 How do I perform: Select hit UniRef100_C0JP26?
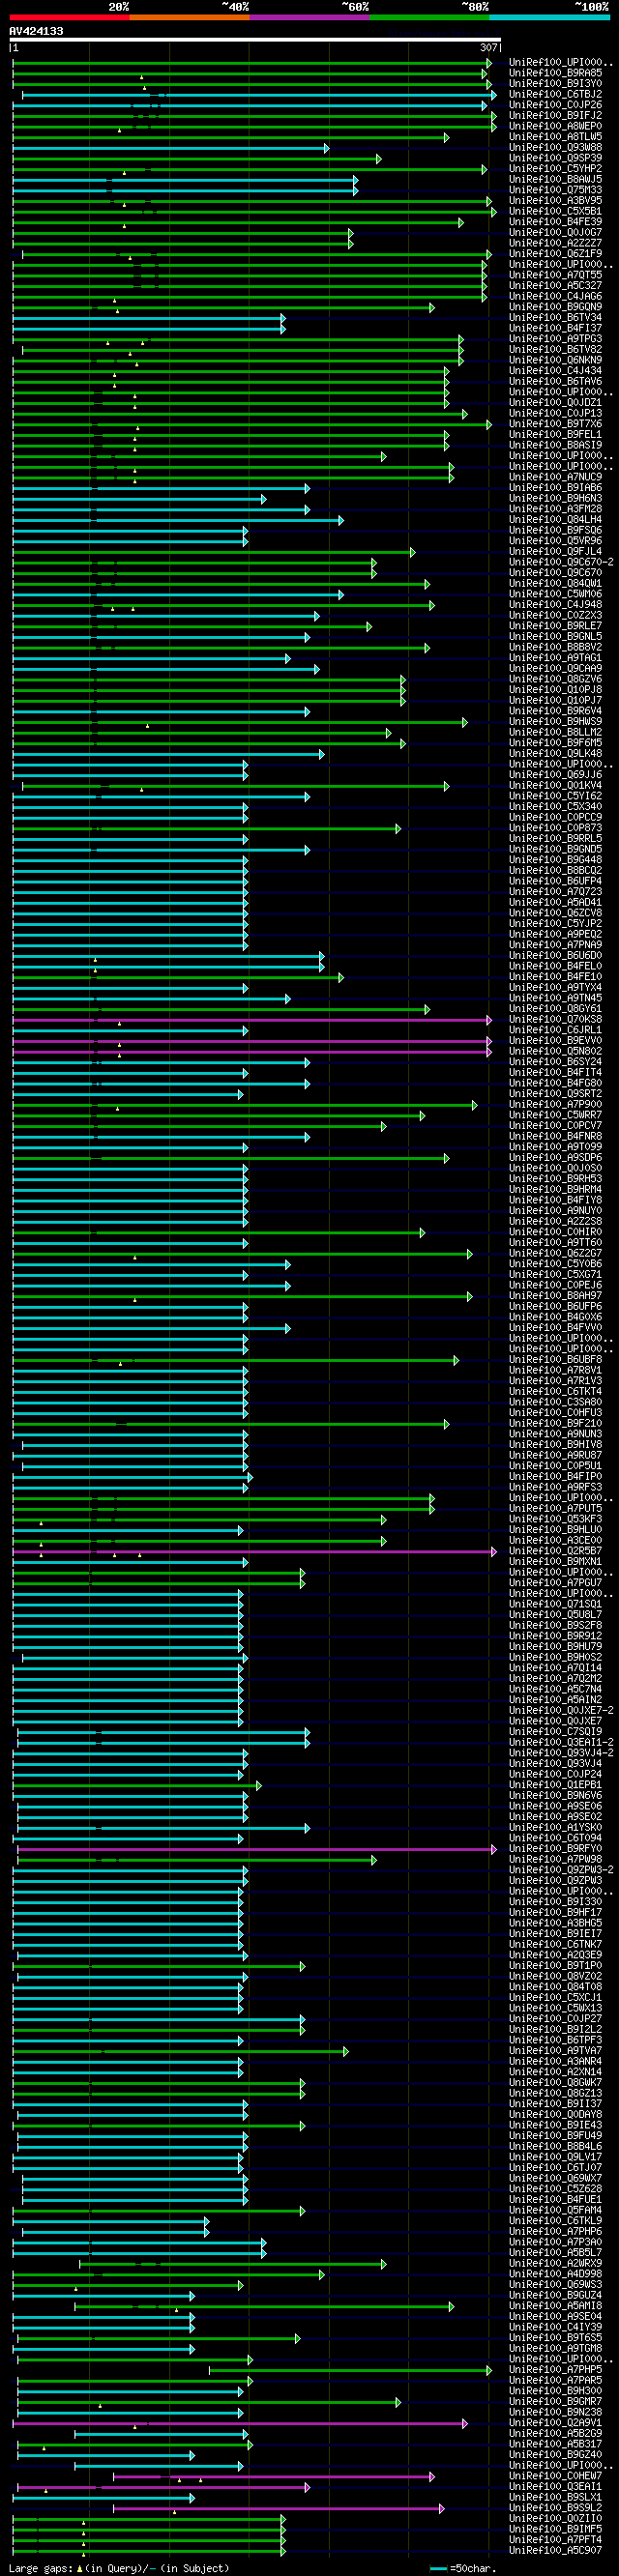click(x=555, y=105)
